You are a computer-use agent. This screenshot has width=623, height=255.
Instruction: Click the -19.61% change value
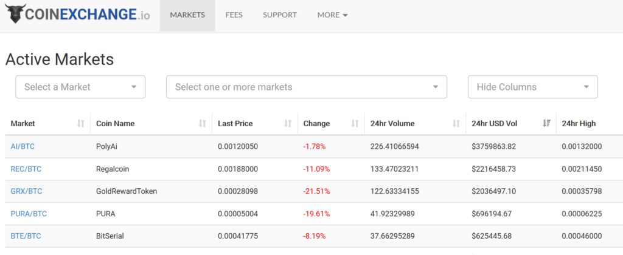click(316, 214)
